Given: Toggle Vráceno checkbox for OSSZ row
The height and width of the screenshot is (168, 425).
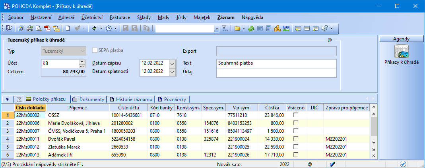Looking at the screenshot, I should (x=296, y=115).
